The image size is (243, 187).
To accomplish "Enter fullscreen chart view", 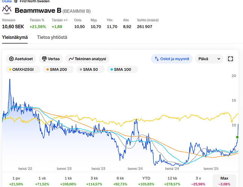I will point(231,59).
